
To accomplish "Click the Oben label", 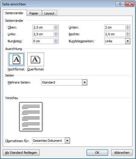I will [x=12, y=28].
